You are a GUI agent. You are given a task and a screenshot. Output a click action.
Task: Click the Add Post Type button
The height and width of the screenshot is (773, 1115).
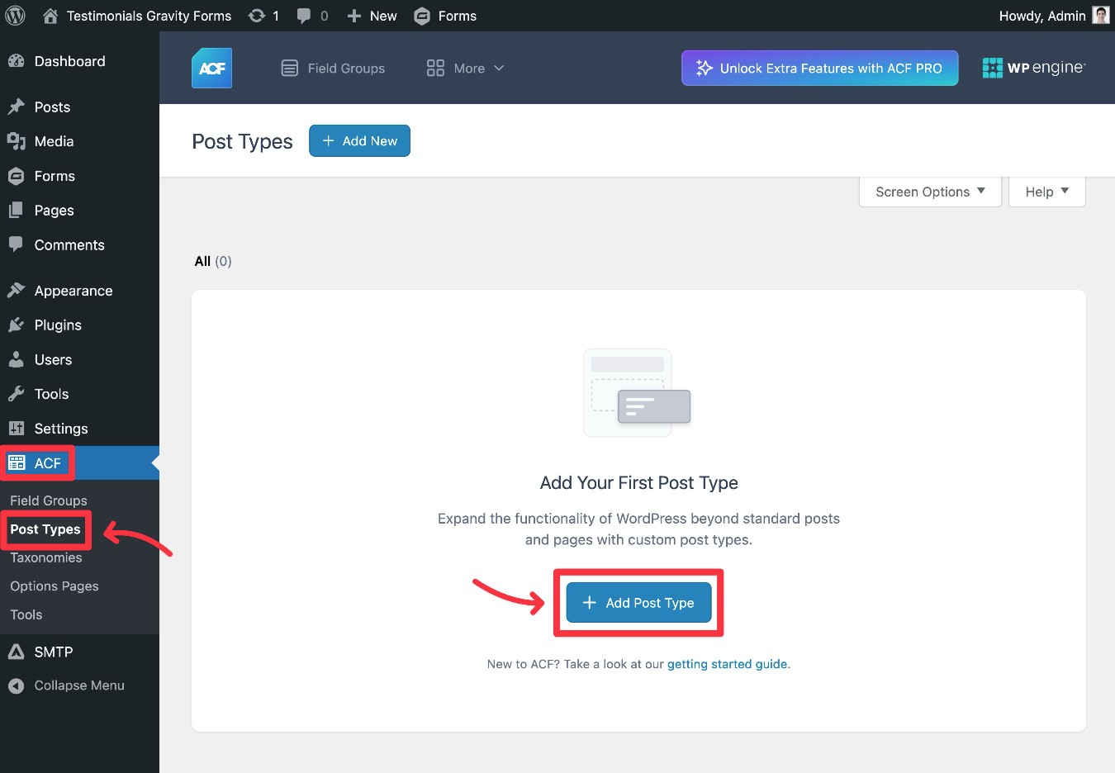click(x=638, y=603)
